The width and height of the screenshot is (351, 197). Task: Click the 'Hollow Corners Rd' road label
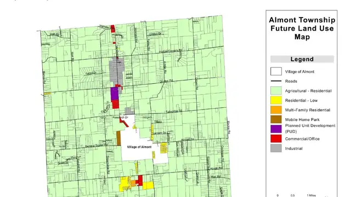[x=171, y=51]
